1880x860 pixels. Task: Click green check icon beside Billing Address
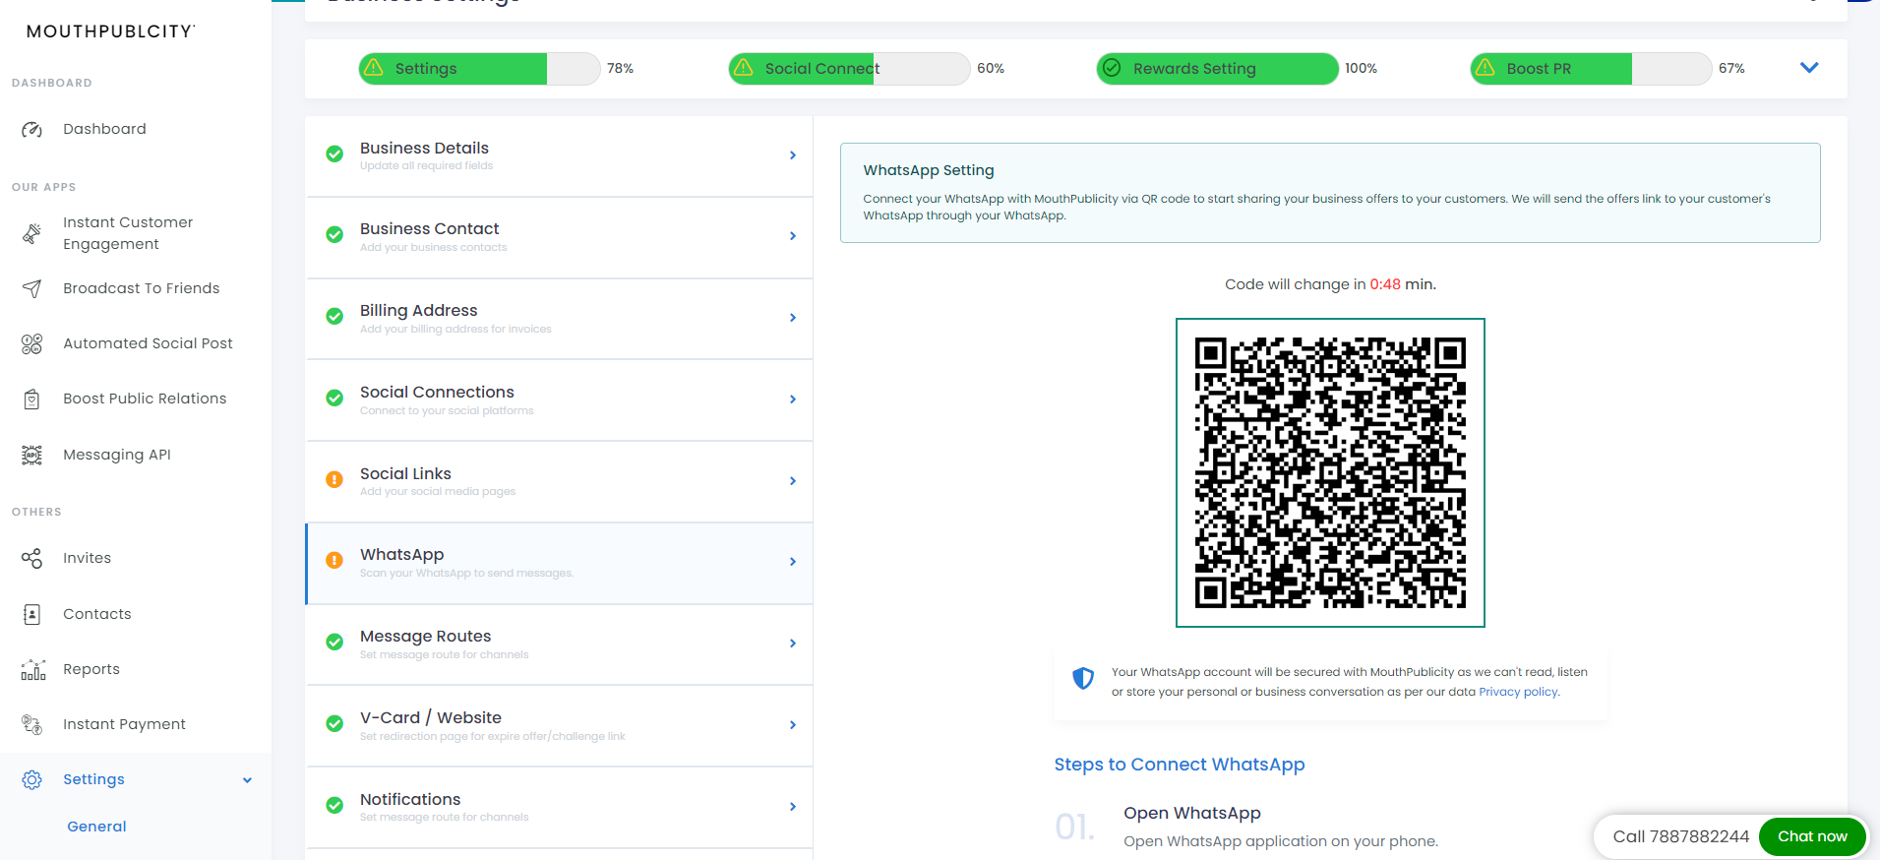[x=334, y=317]
